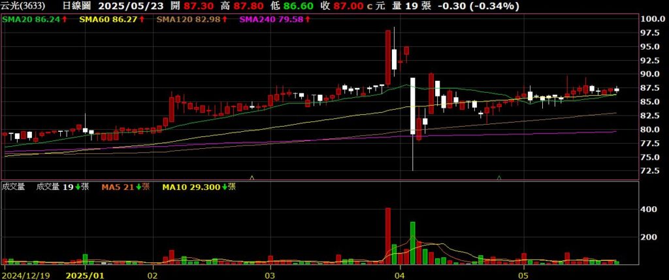Click the 04 month axis label
This screenshot has height=280, width=669.
pyautogui.click(x=400, y=275)
